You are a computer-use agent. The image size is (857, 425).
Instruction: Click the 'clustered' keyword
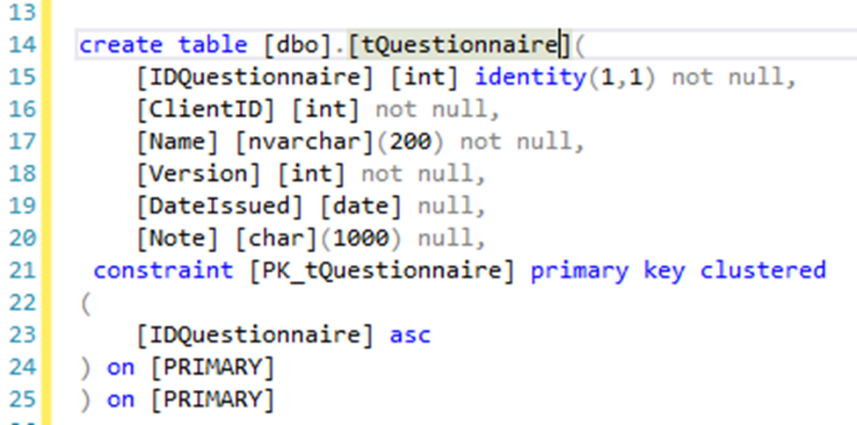coord(762,270)
